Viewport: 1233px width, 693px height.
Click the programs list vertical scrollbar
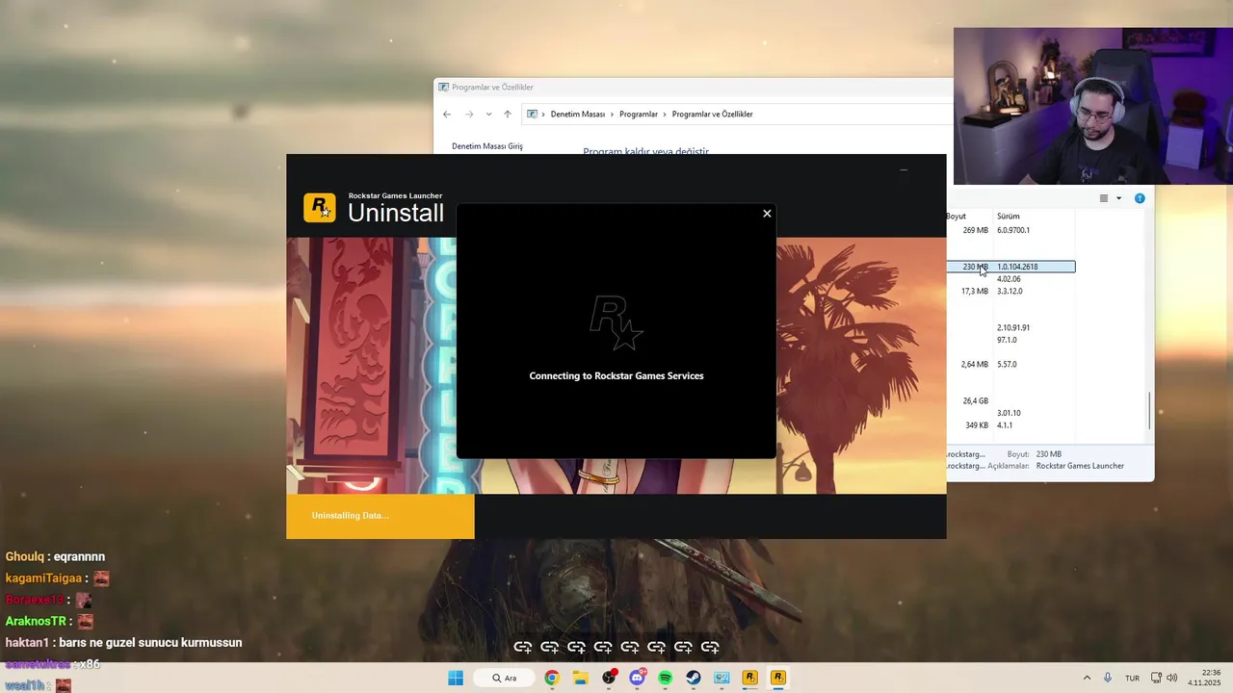[1148, 411]
